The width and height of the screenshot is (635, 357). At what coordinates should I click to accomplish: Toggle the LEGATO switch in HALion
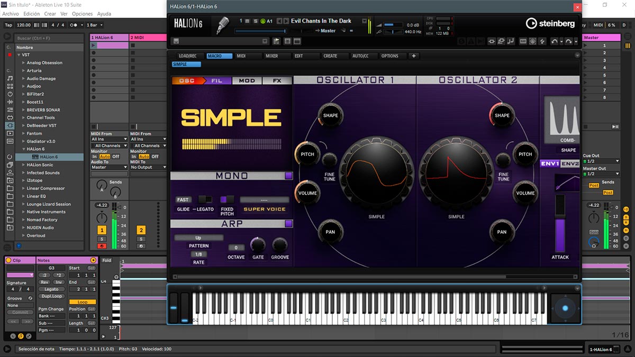click(x=205, y=199)
